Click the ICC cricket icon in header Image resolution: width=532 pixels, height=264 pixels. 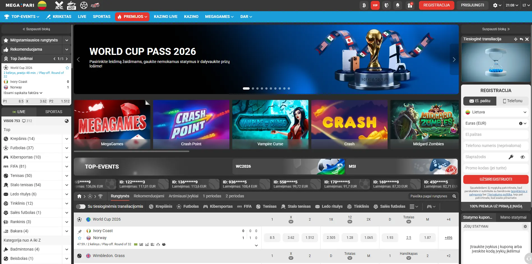[59, 5]
